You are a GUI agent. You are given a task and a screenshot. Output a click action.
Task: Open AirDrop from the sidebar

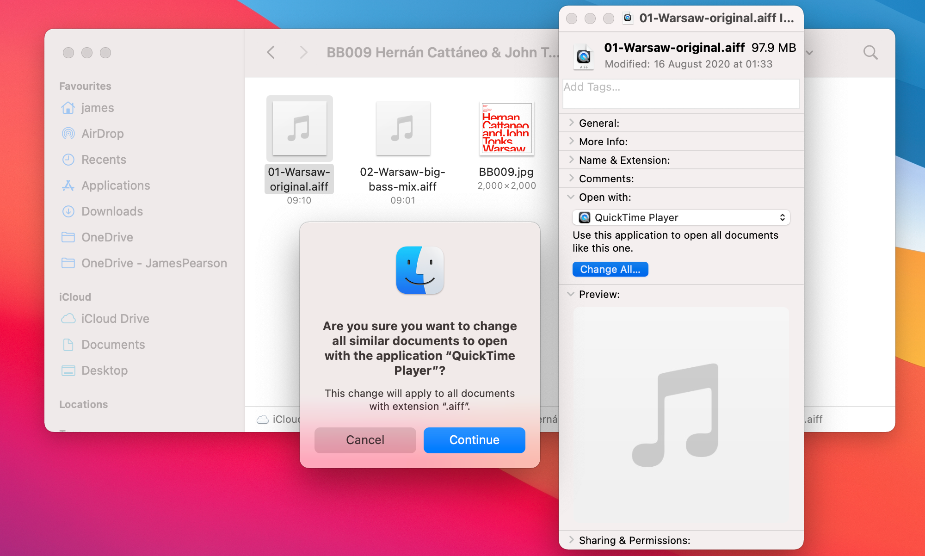click(92, 134)
